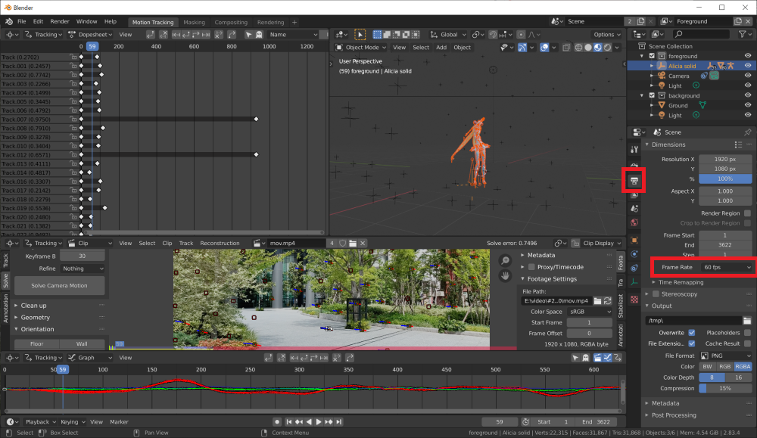757x438 pixels.
Task: Click the zoom magnifier icon in clip editor
Action: (506, 260)
